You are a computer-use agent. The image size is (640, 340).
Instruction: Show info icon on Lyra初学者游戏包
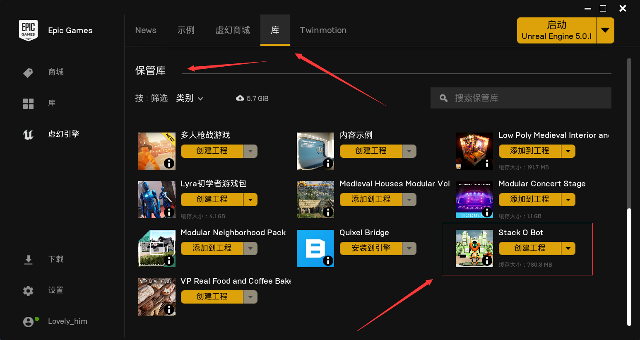pyautogui.click(x=169, y=212)
